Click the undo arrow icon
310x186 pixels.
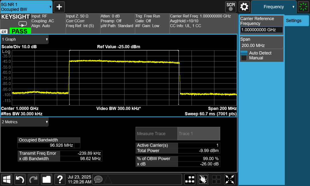coord(20,179)
